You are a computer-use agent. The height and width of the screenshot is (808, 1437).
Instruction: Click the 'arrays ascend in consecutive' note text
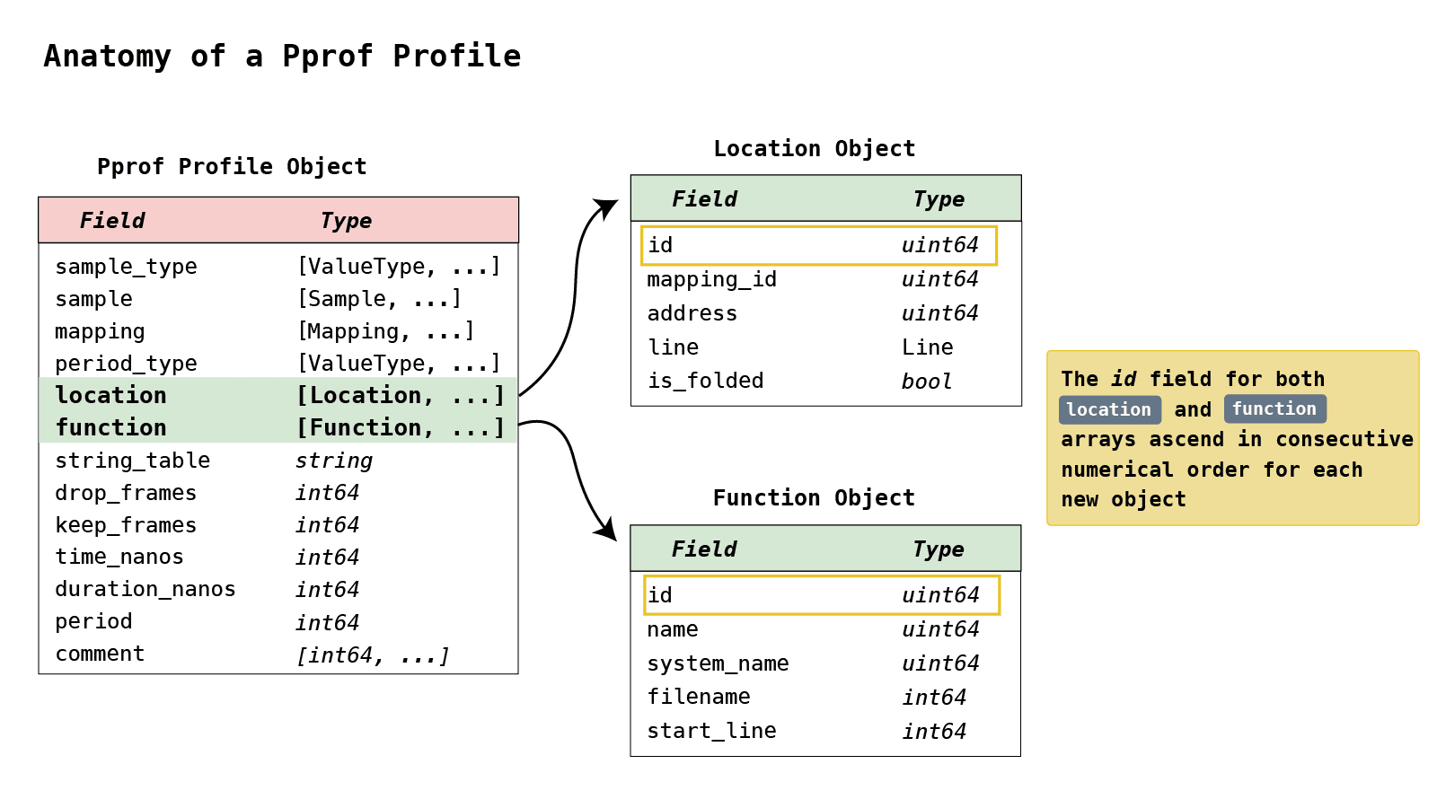1237,440
